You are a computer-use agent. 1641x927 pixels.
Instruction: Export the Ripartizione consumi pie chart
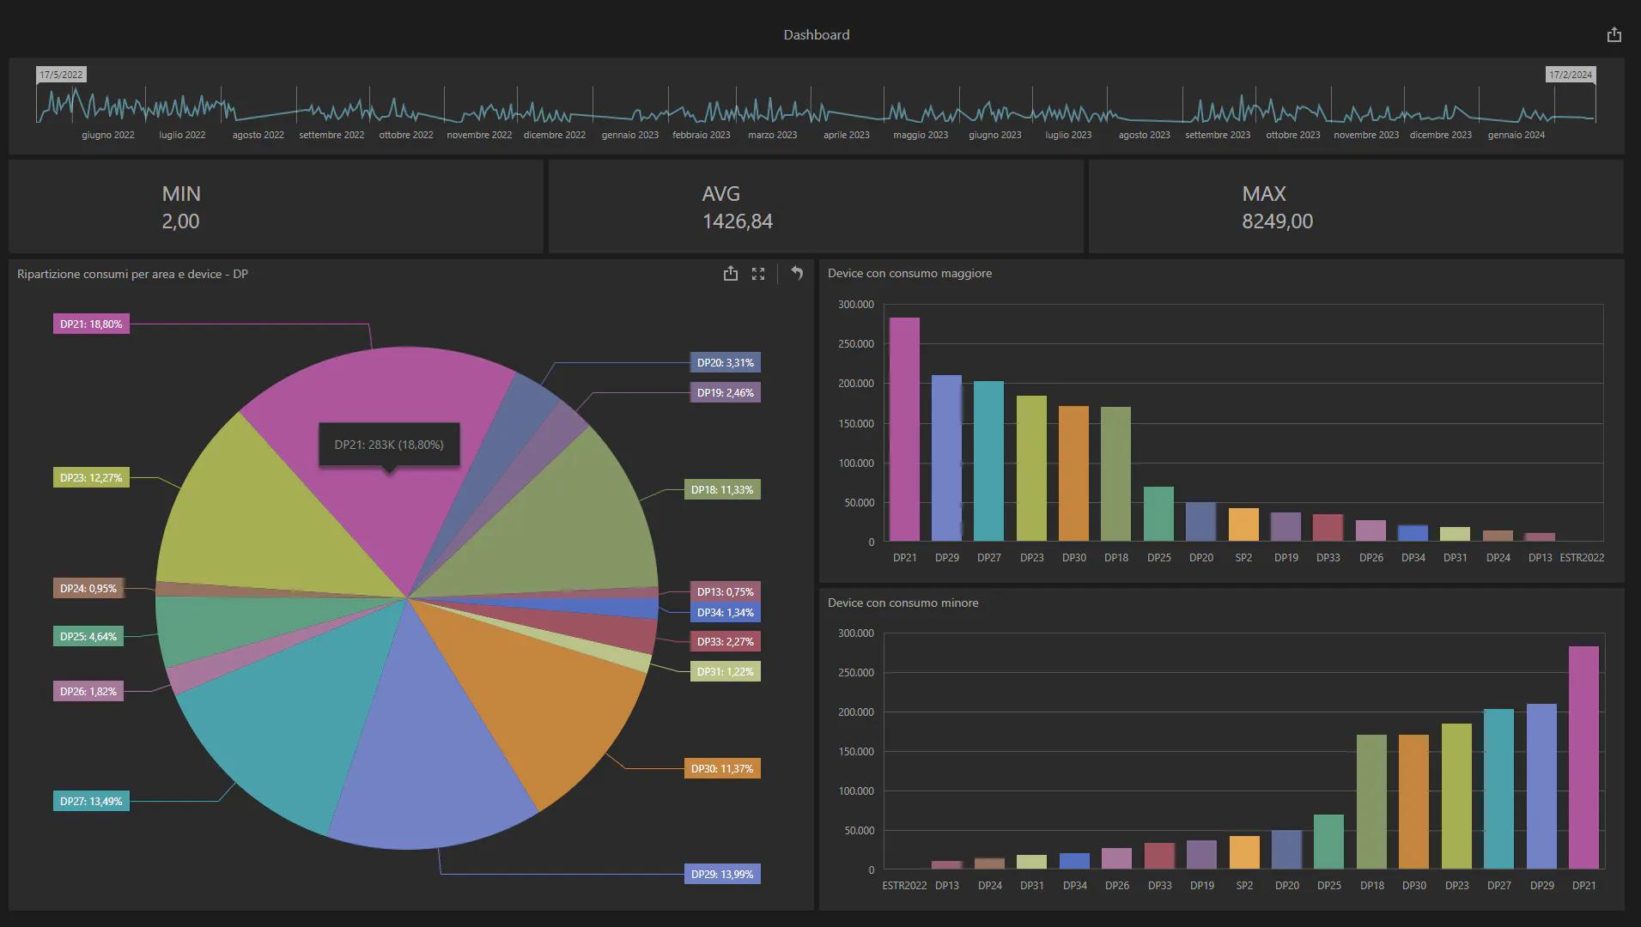(730, 273)
